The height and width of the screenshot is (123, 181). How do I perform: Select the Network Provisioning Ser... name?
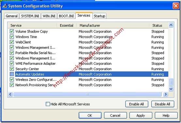point(36,85)
